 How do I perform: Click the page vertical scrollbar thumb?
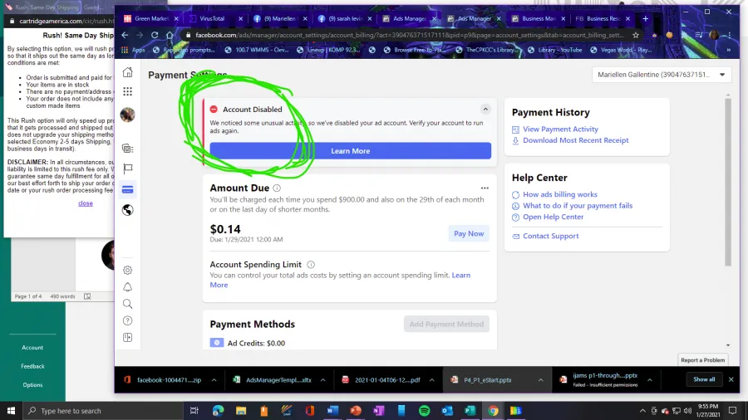(x=727, y=181)
